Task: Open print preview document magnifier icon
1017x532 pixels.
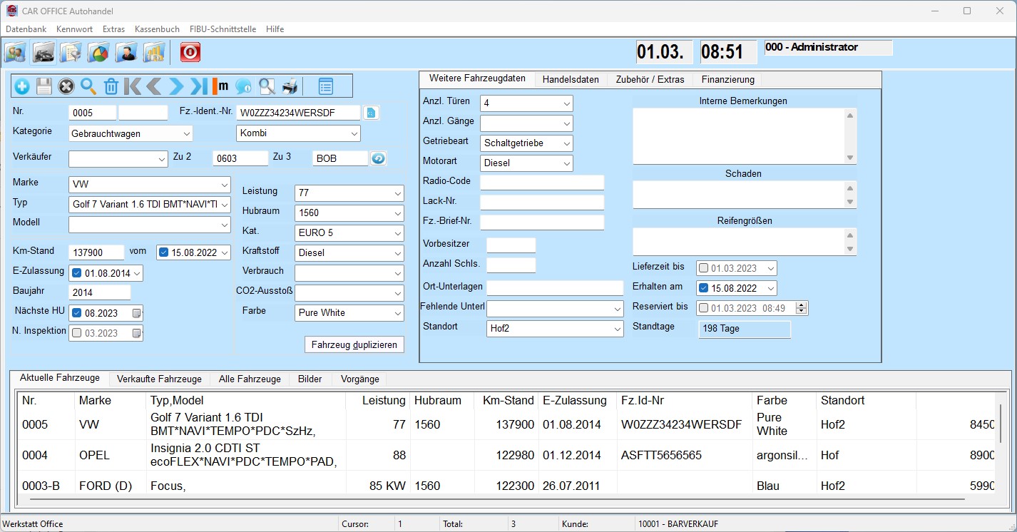Action: pyautogui.click(x=267, y=87)
